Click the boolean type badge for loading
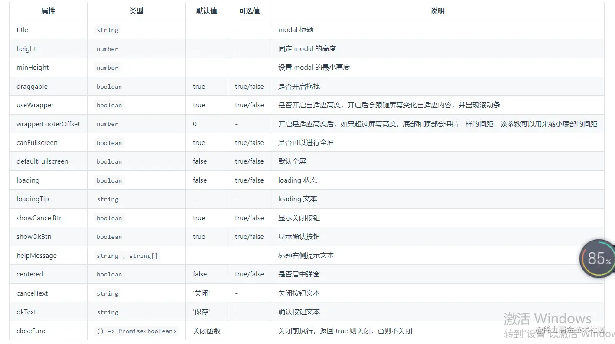This screenshot has height=344, width=615. point(109,180)
